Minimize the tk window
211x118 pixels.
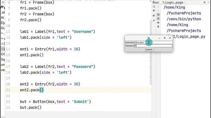pos(160,38)
